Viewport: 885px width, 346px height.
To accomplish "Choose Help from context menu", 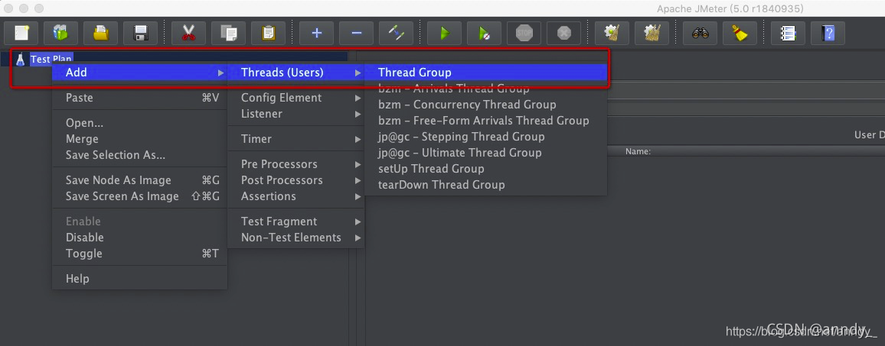I will pos(139,278).
